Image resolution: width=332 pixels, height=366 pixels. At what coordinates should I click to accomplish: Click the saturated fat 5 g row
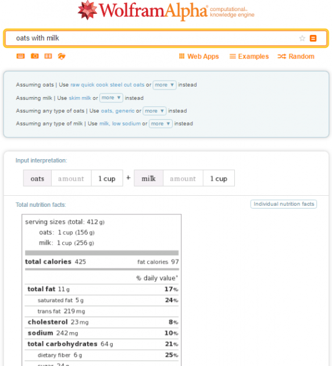(102, 300)
